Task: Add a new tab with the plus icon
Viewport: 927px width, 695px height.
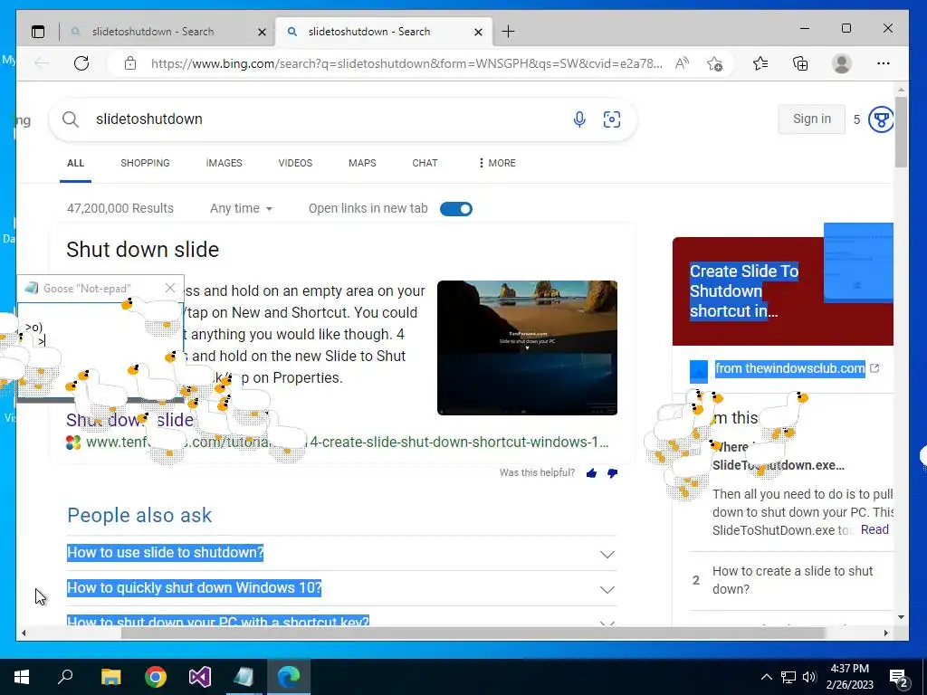Action: [x=508, y=32]
